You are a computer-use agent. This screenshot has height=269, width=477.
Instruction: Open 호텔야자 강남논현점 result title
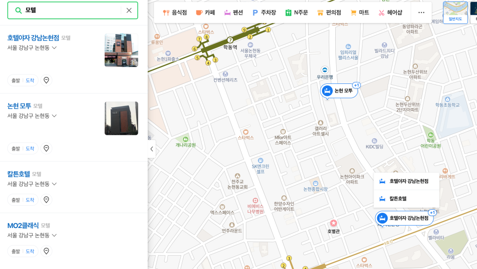[x=33, y=38]
